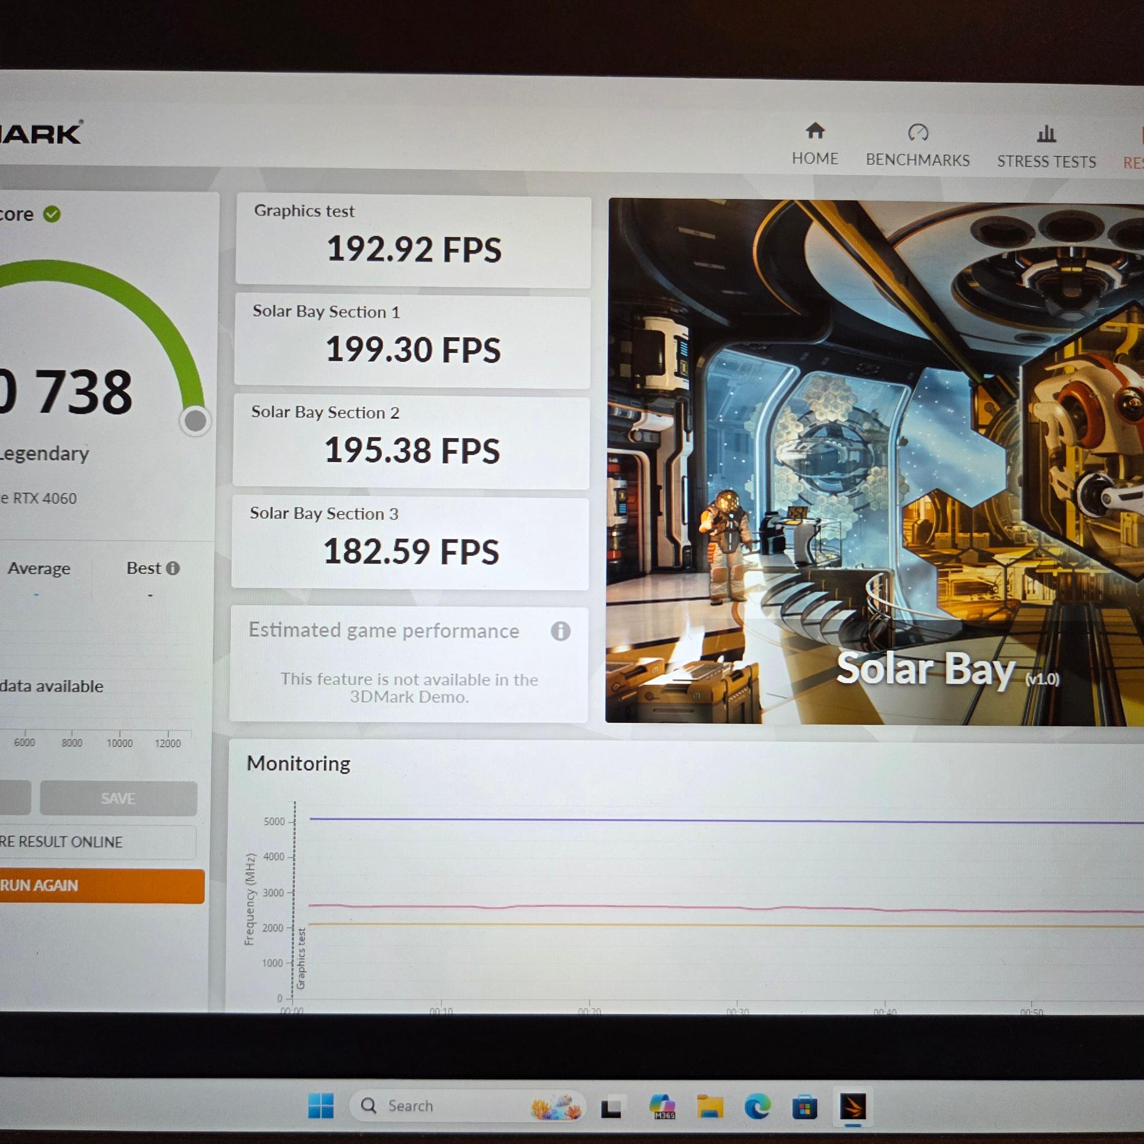Click the 1000 value on the frequency axis
The image size is (1144, 1144).
tap(273, 964)
